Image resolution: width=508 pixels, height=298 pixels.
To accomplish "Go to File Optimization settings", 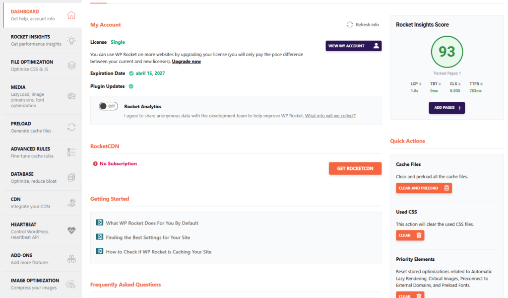I will click(x=43, y=66).
